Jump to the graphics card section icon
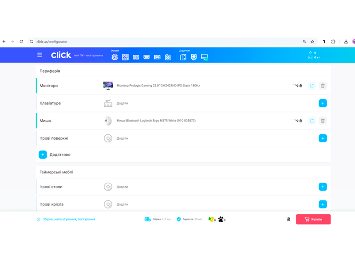The width and height of the screenshot is (355, 266). (136, 57)
